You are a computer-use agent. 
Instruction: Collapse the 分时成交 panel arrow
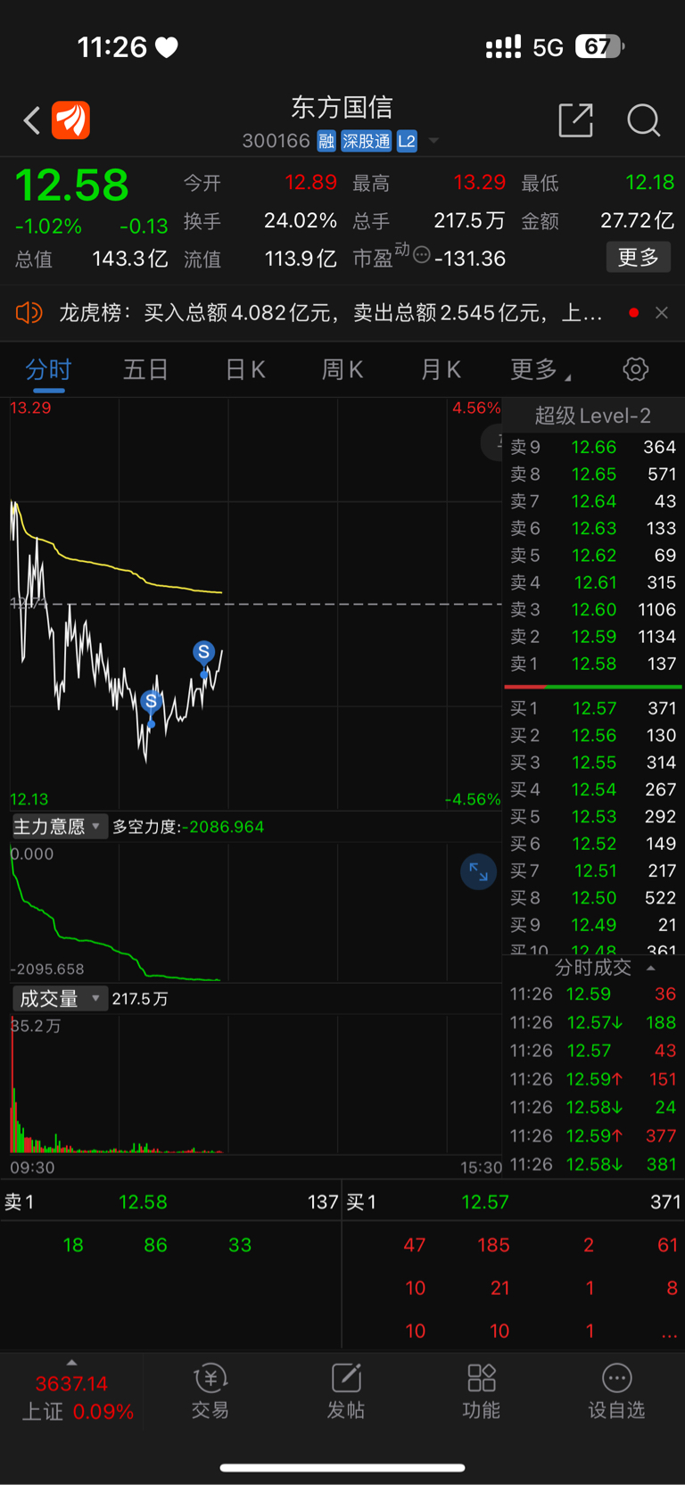point(651,969)
